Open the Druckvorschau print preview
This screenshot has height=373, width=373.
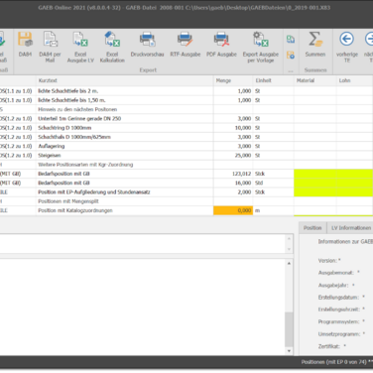coord(147,44)
